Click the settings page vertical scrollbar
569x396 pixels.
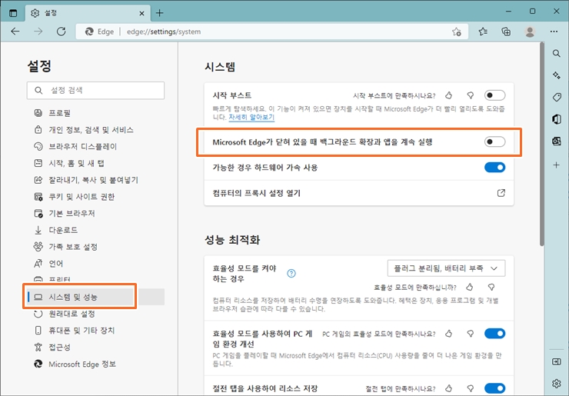pos(542,145)
